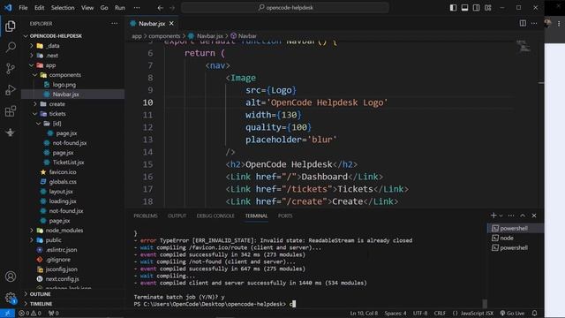Expand the create folder
This screenshot has height=318, width=565.
pos(56,104)
